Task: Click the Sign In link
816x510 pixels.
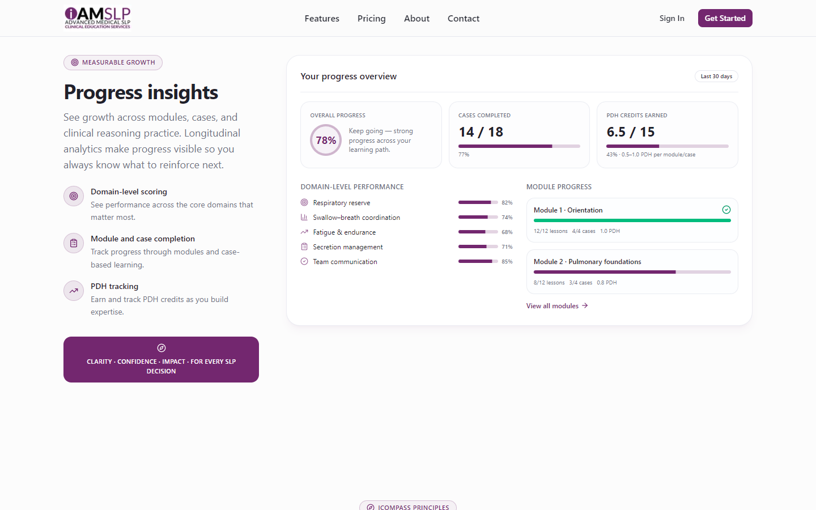Action: pyautogui.click(x=672, y=18)
